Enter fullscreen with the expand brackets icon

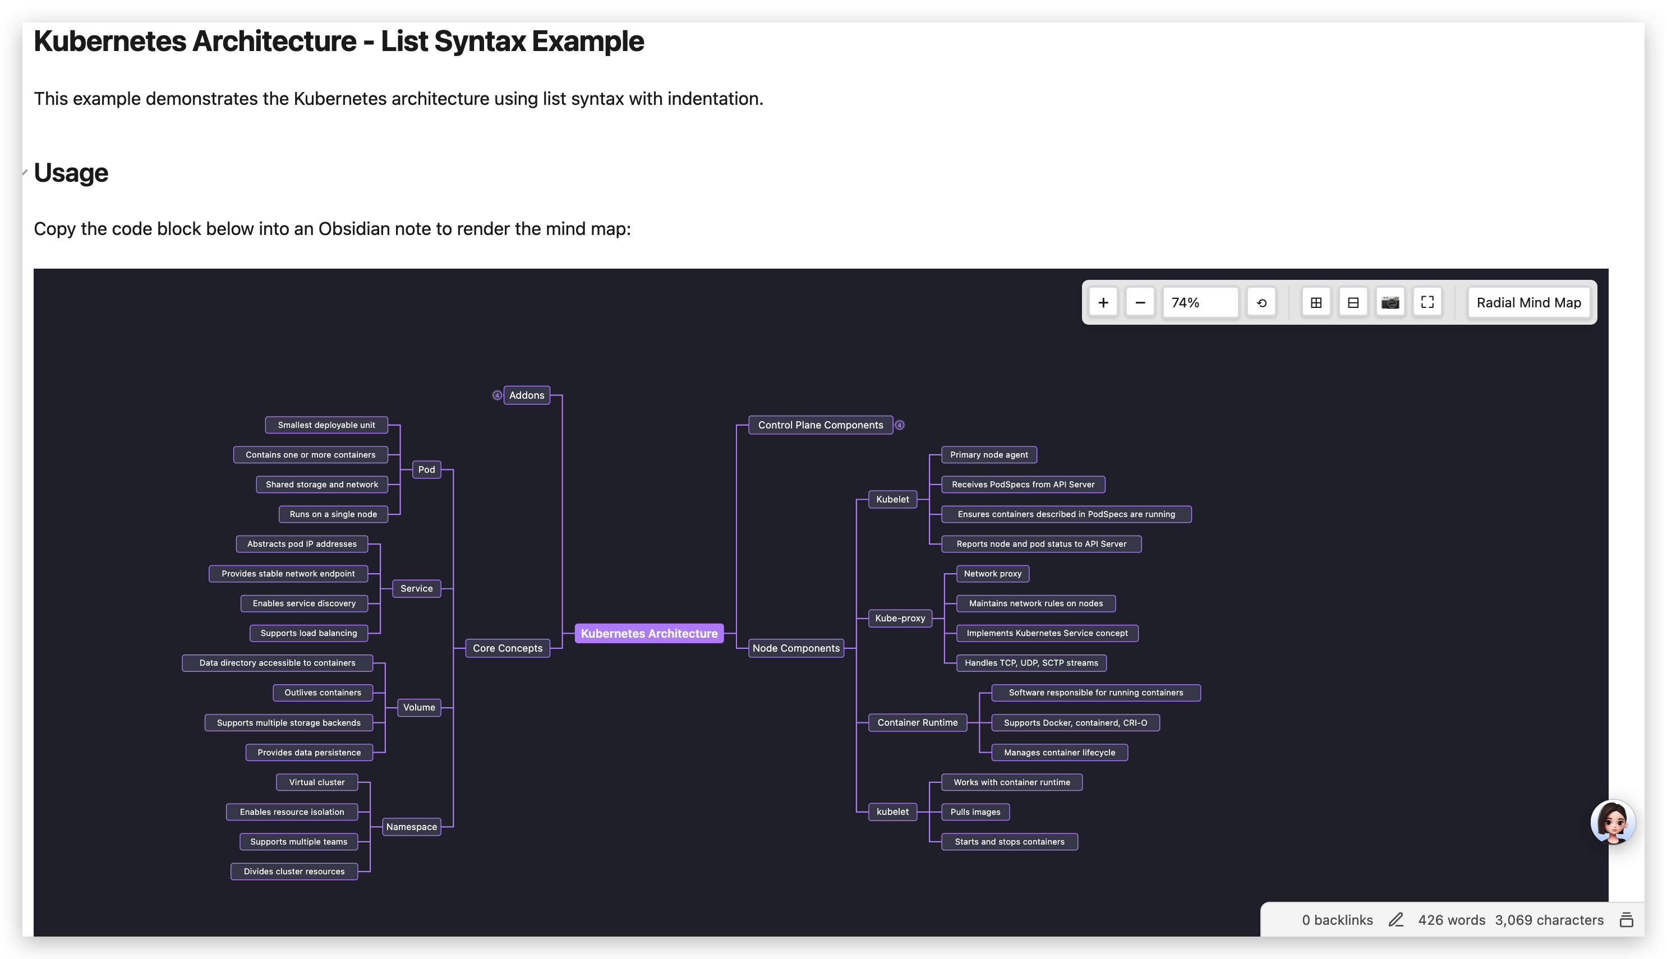[1427, 302]
